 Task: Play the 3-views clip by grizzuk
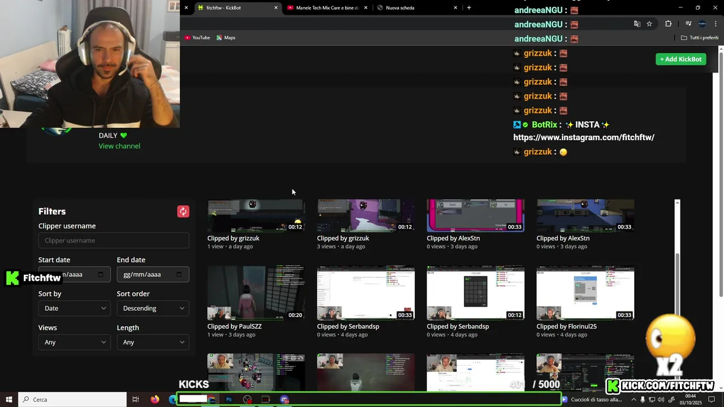click(365, 215)
